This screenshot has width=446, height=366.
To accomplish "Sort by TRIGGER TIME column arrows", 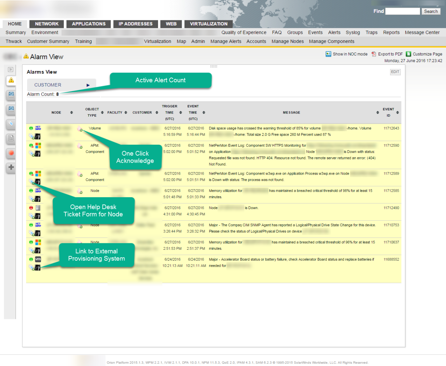I will coord(181,113).
